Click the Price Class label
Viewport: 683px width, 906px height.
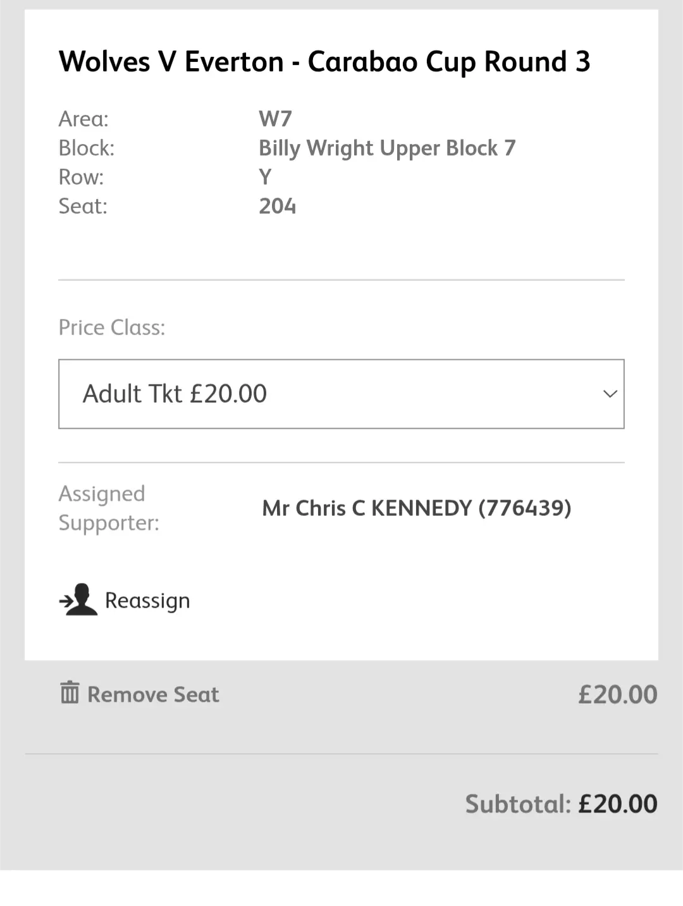[112, 328]
